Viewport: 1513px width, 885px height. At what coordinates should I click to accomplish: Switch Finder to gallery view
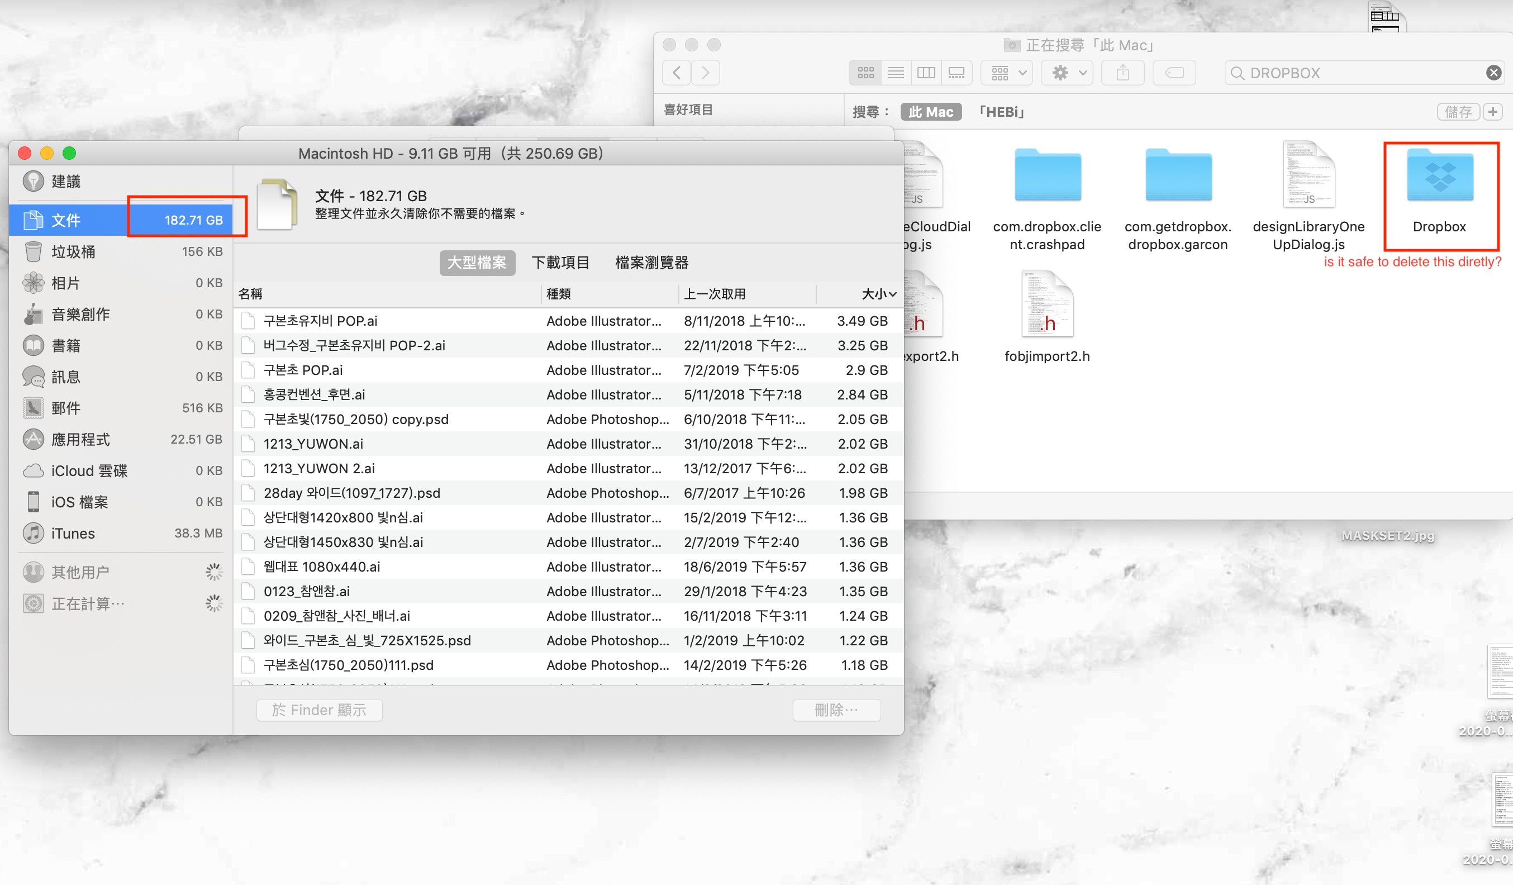[x=957, y=73]
